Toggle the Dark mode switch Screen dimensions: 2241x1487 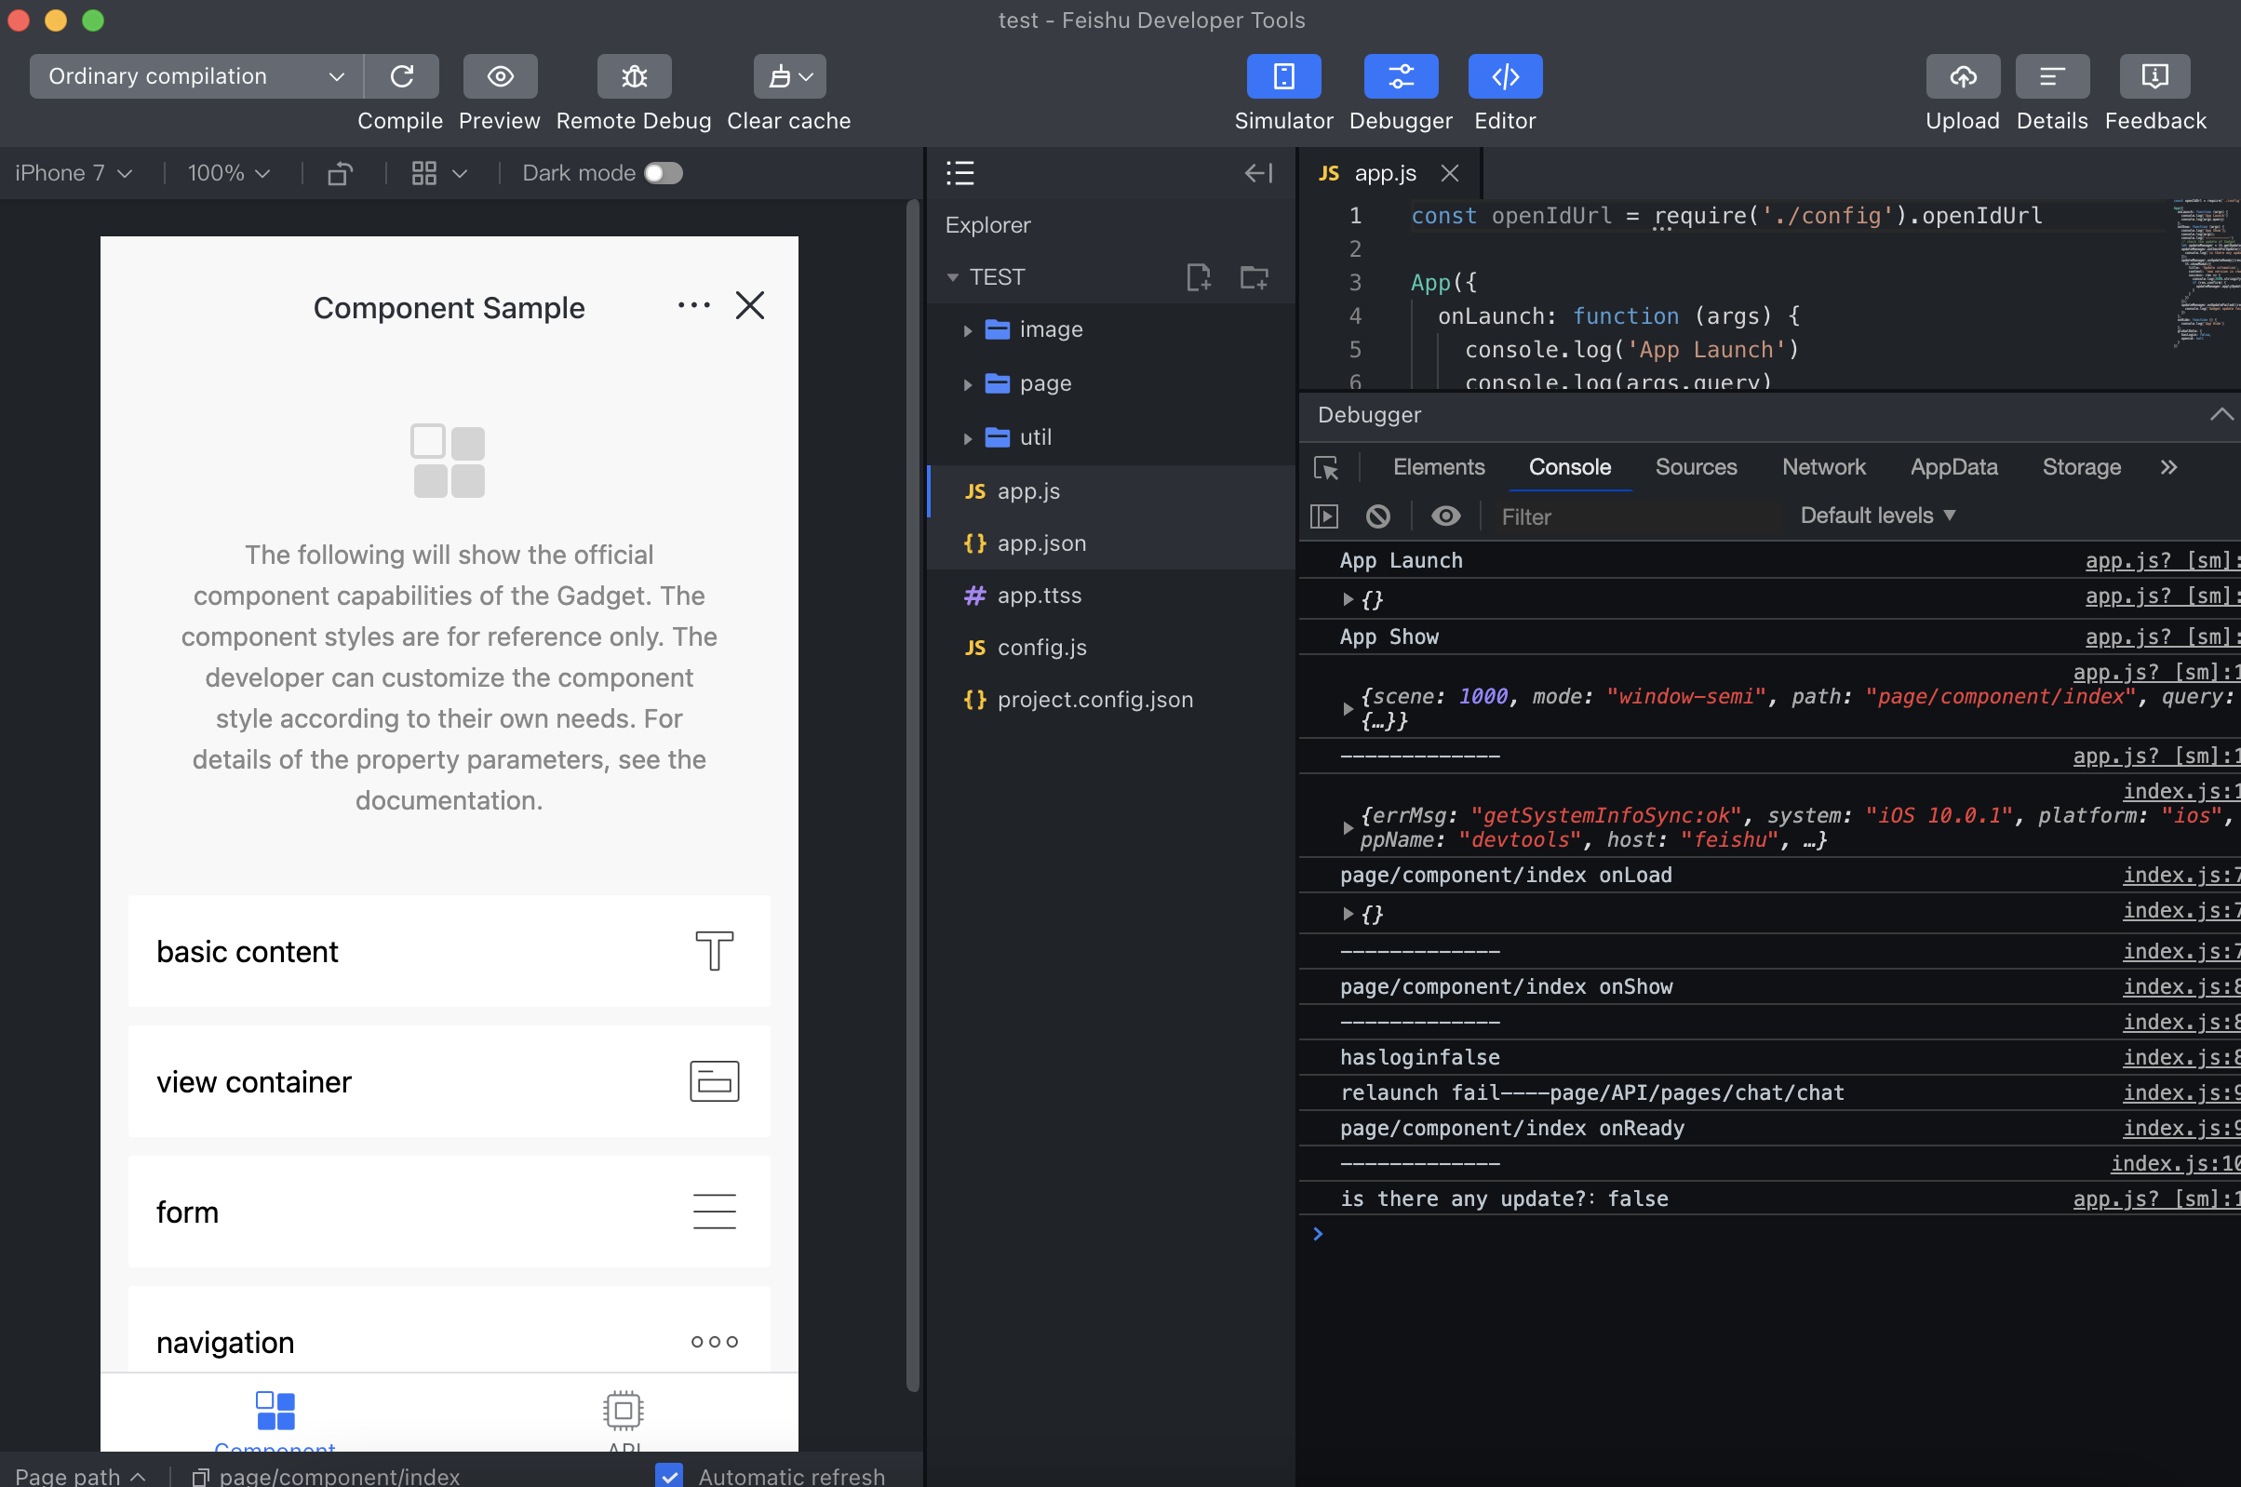pyautogui.click(x=663, y=172)
